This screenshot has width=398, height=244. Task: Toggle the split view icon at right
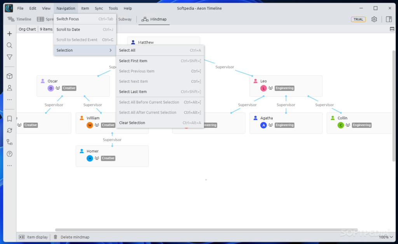tap(392, 29)
